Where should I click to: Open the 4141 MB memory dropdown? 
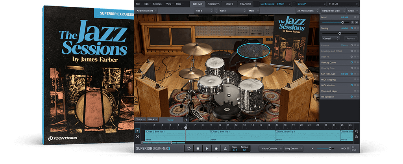343,4
